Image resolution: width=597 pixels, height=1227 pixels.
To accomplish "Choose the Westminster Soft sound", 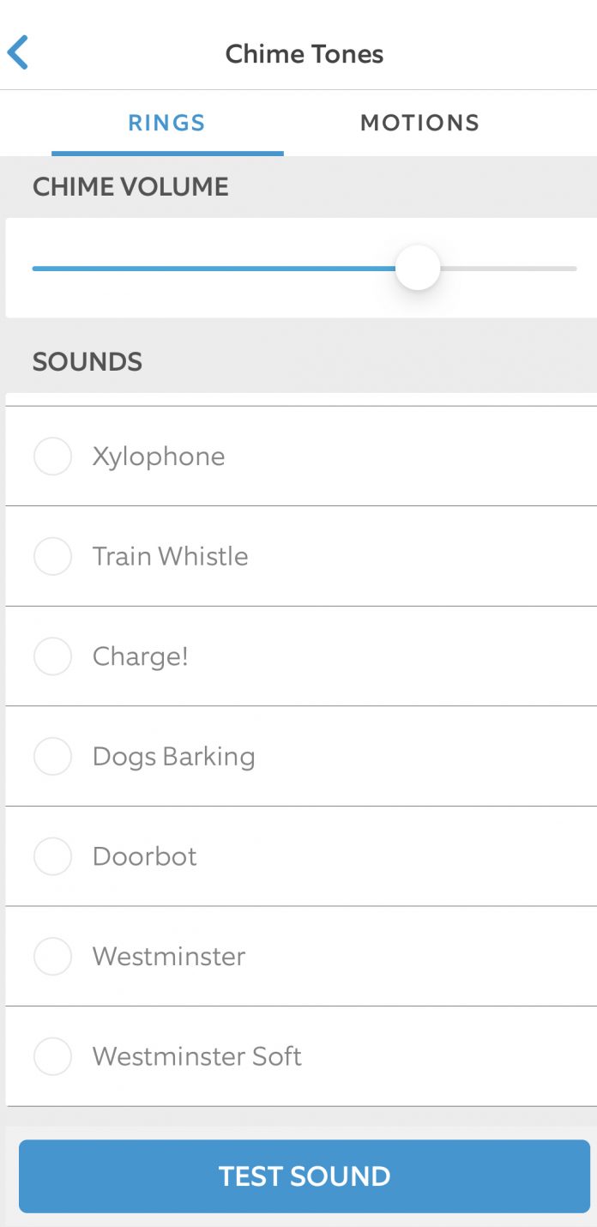I will click(x=52, y=1056).
